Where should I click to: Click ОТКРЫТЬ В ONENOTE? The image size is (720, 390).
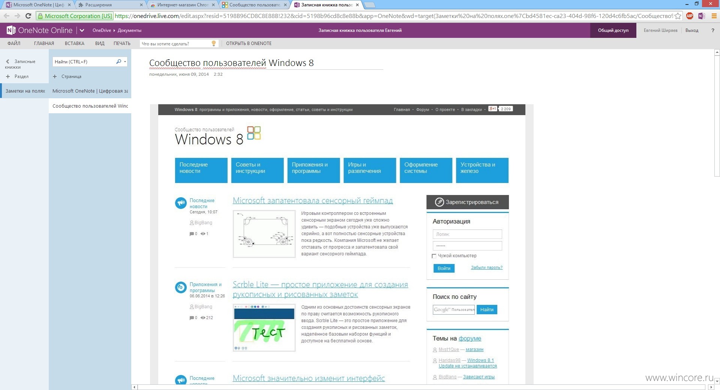pyautogui.click(x=249, y=43)
